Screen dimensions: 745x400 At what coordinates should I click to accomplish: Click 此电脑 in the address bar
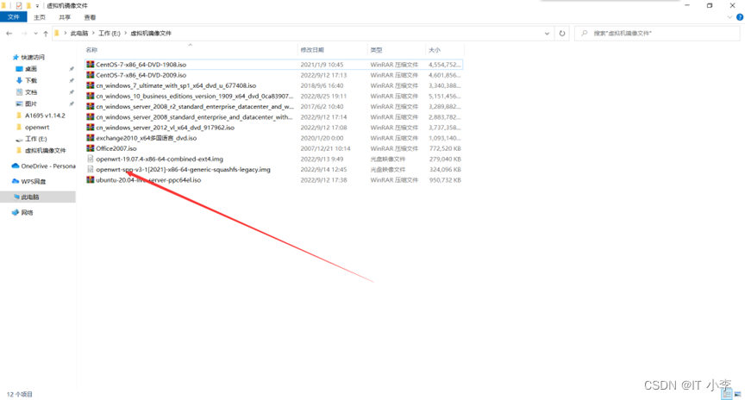pyautogui.click(x=79, y=34)
